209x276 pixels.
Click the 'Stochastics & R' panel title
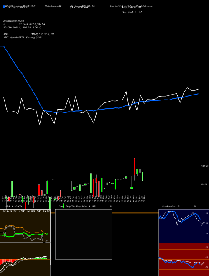171,207
